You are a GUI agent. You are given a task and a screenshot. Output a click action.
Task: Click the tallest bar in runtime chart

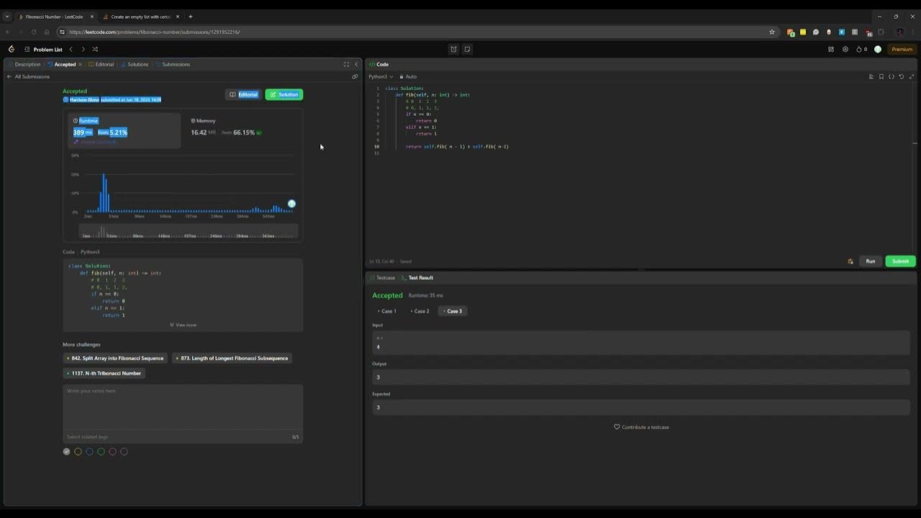tap(104, 193)
